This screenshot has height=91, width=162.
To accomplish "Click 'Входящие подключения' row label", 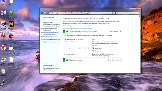I will pyautogui.click(x=71, y=42).
